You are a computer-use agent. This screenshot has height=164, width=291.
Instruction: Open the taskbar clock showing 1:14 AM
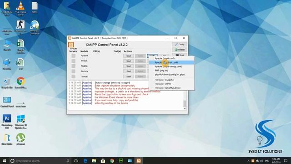coord(276,161)
